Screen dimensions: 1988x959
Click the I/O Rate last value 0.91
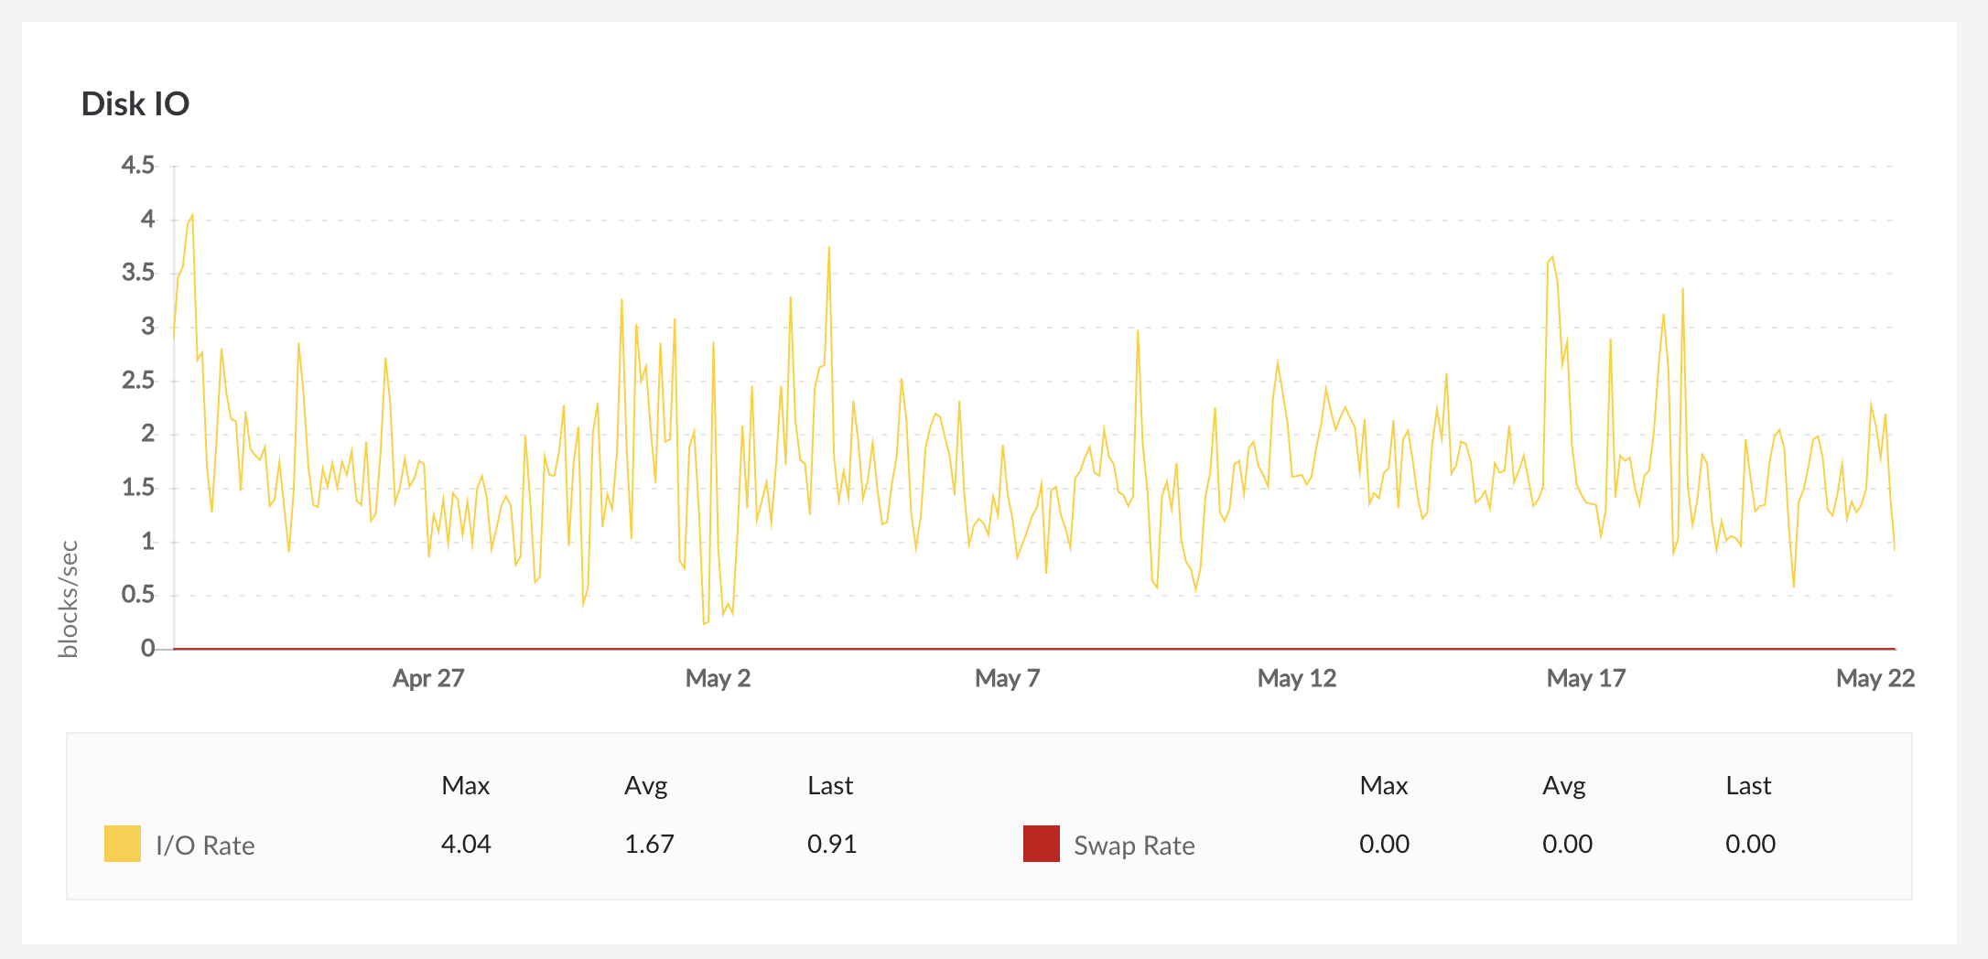click(832, 844)
